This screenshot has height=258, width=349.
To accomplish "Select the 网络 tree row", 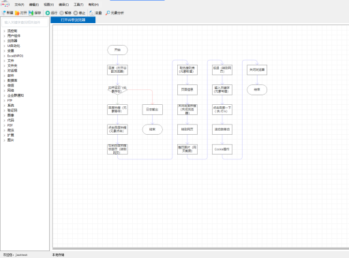I will (10, 91).
